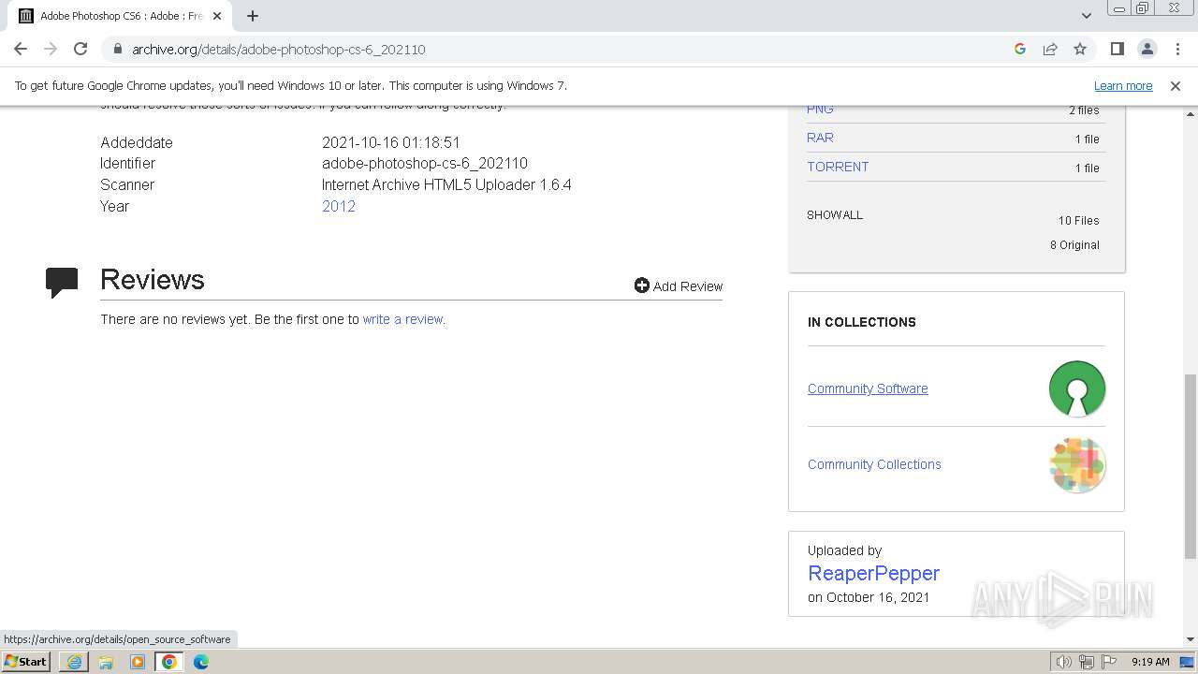Click the 8 Original files link
This screenshot has height=674, width=1198.
point(1074,245)
